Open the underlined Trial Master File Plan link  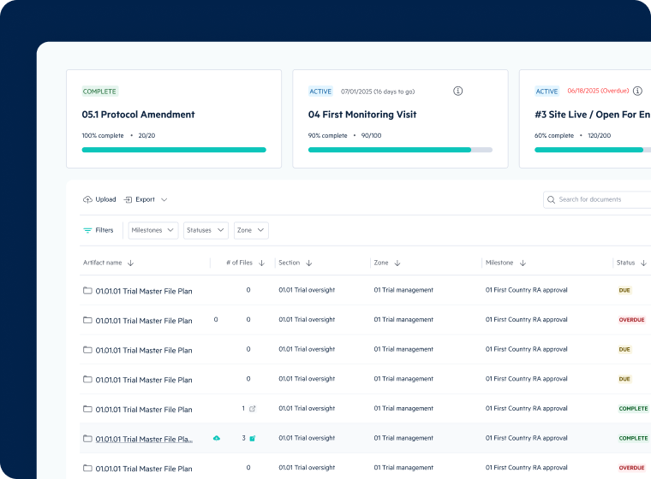tap(144, 439)
